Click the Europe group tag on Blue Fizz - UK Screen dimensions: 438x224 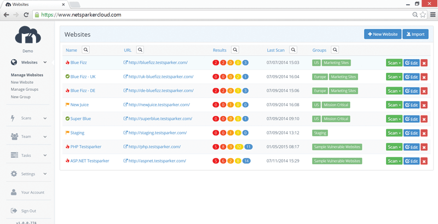(320, 77)
